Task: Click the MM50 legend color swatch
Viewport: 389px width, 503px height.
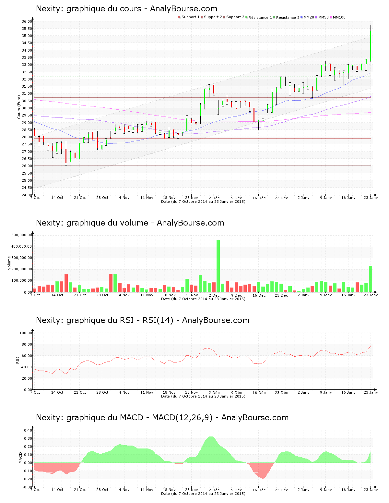Action: [x=316, y=17]
